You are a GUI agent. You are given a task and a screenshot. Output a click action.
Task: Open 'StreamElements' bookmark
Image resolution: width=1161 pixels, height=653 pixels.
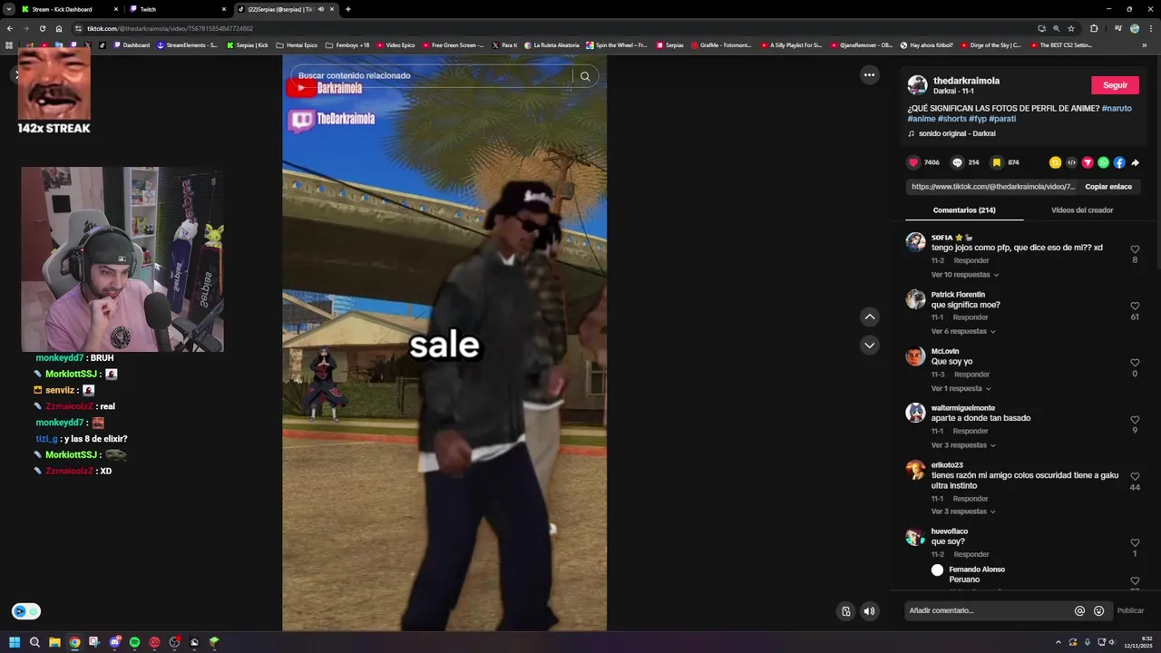pyautogui.click(x=188, y=45)
